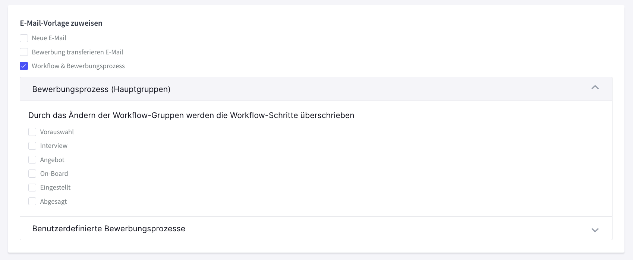Click the Abgesagt label text

click(53, 202)
